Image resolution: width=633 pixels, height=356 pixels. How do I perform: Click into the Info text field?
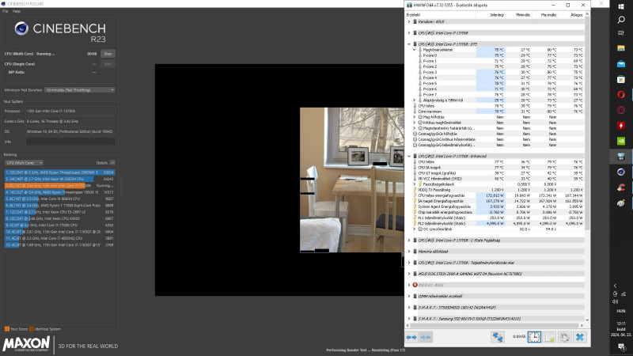pos(70,142)
